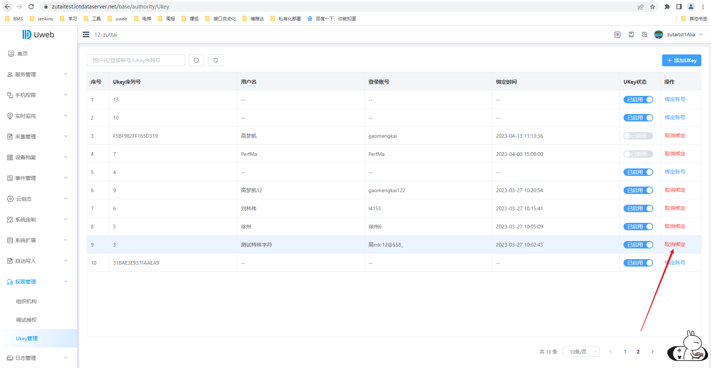The width and height of the screenshot is (711, 368).
Task: Bookmark this page with star icon
Action: tap(652, 7)
